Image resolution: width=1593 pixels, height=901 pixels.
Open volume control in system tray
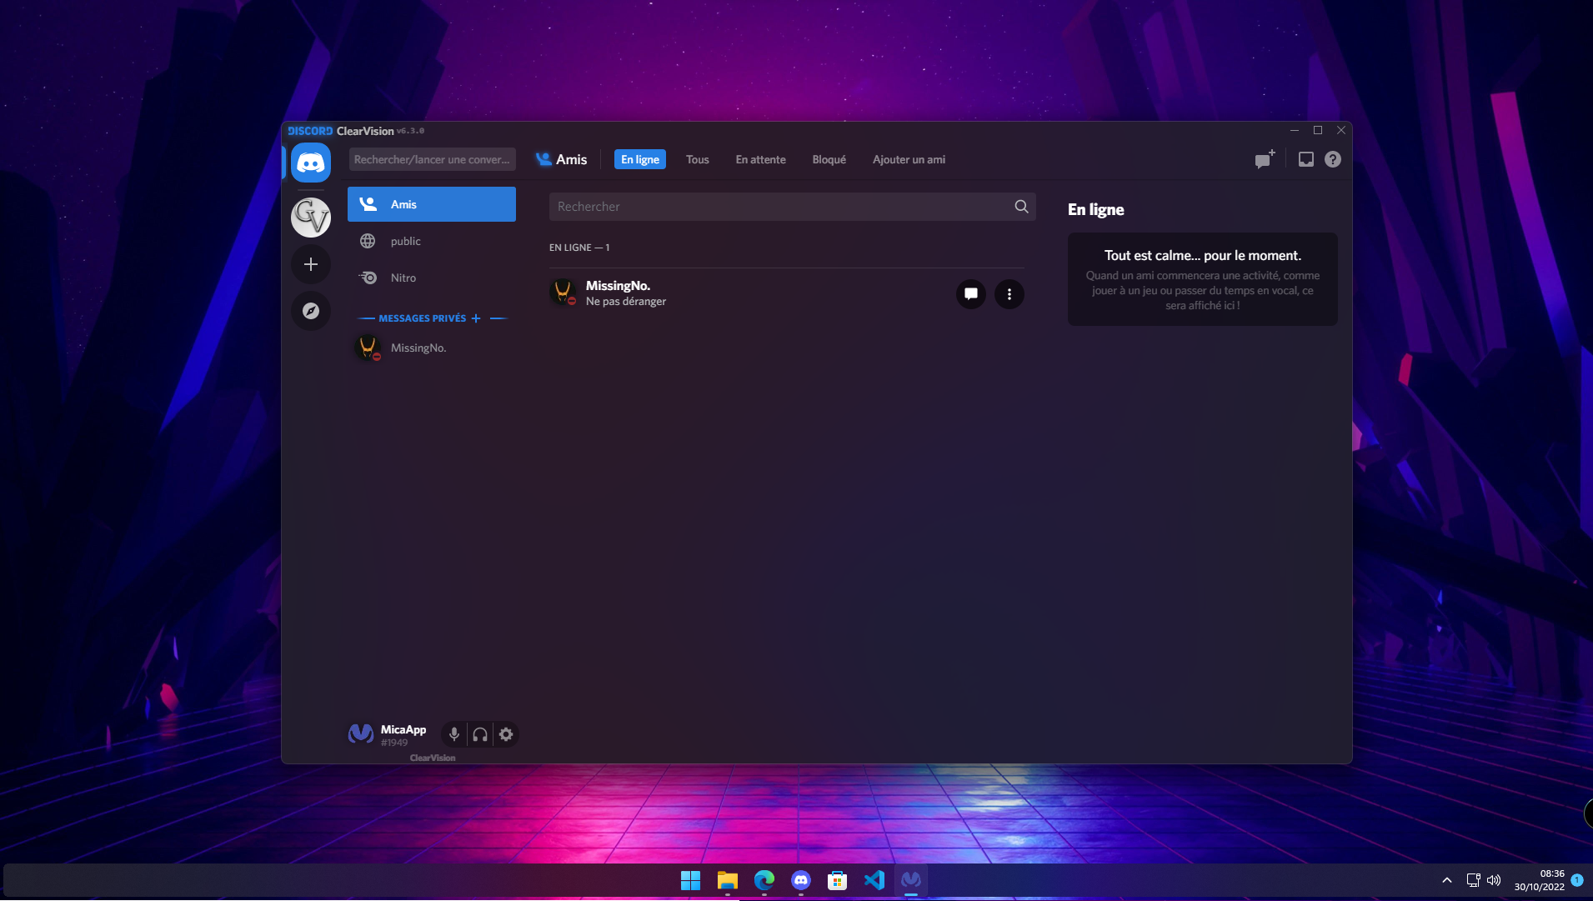[x=1494, y=880]
